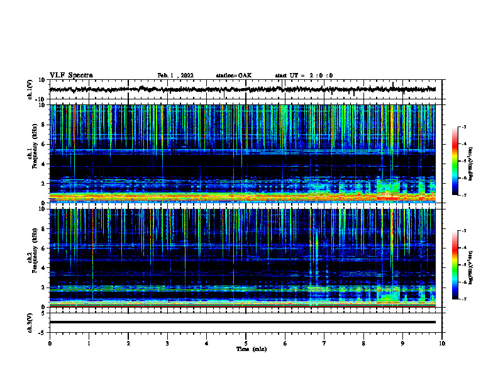Click the bright burst near 8.6 min in ch.2 spectrogram
The image size is (498, 385).
[x=388, y=294]
